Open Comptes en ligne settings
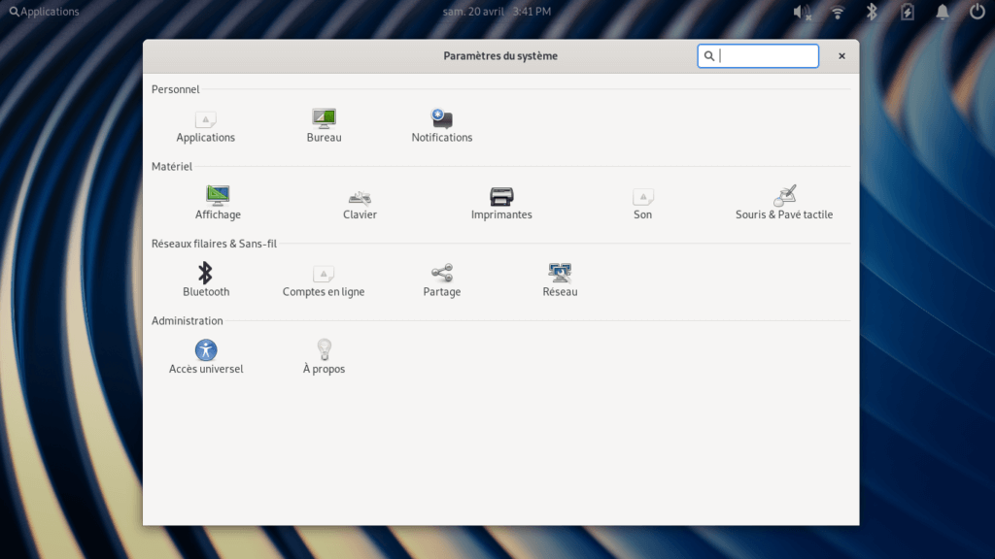Viewport: 995px width, 559px height. [324, 280]
